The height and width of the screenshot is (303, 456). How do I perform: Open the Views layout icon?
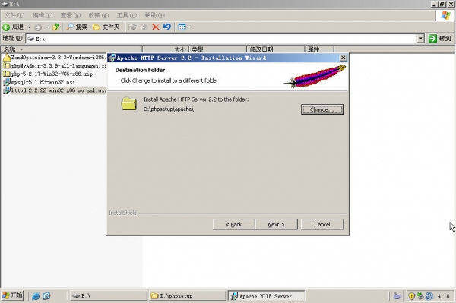[x=182, y=27]
